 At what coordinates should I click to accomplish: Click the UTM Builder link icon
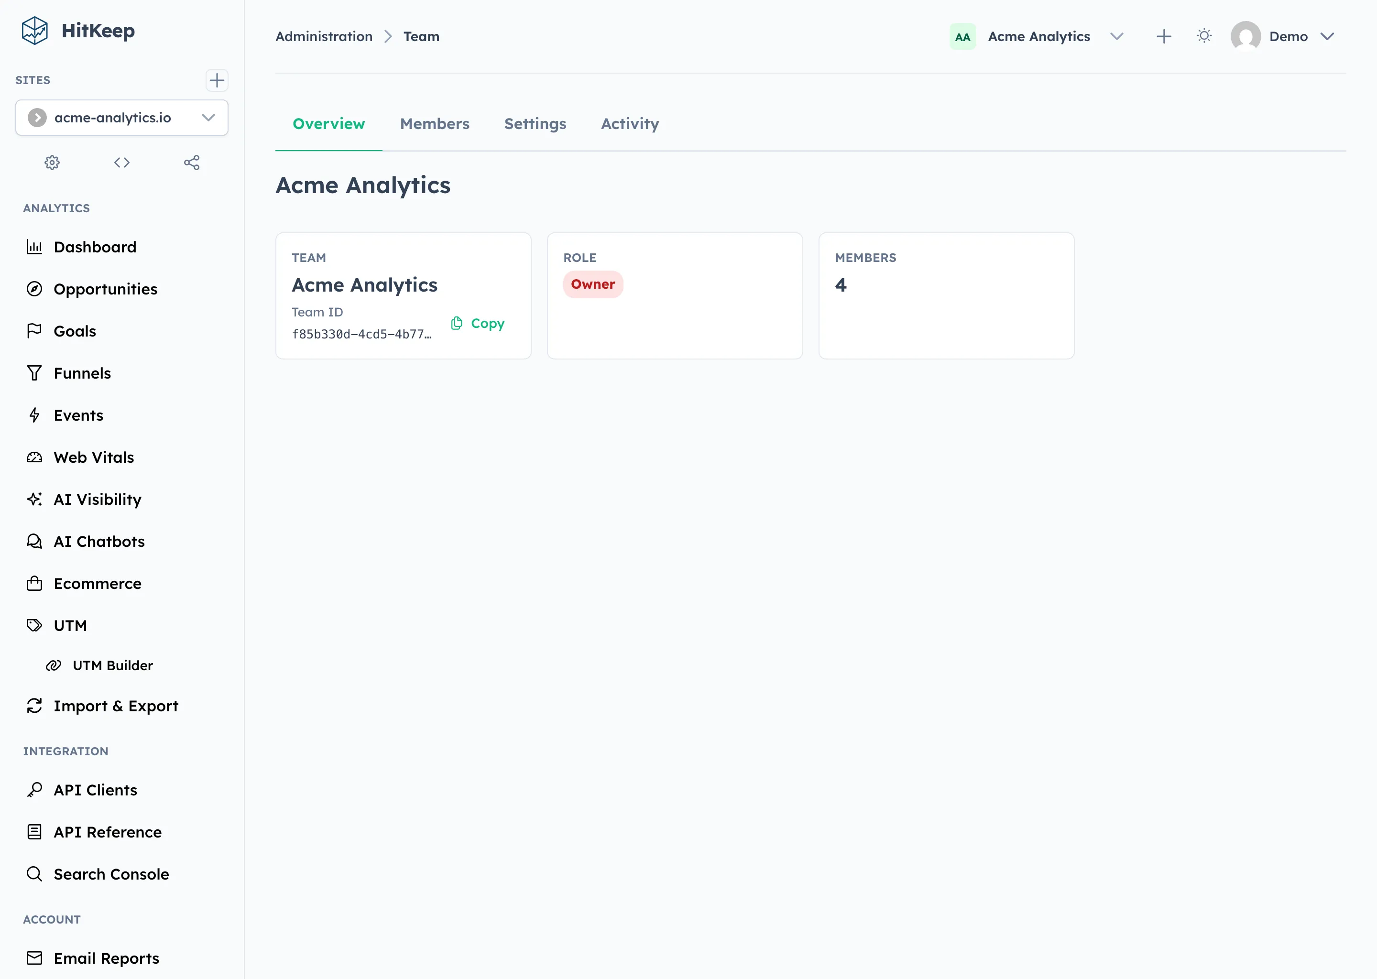click(54, 665)
